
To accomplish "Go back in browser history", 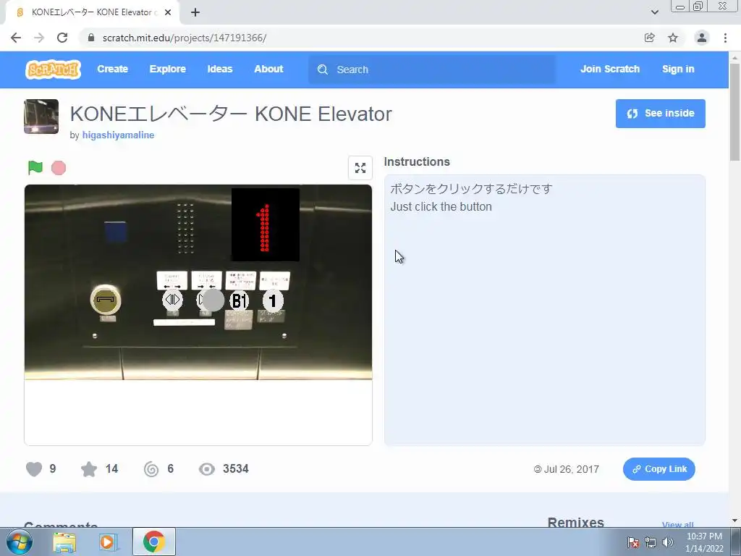I will [16, 38].
